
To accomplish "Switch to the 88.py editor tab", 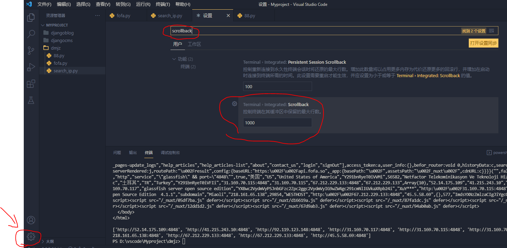I will pos(254,15).
